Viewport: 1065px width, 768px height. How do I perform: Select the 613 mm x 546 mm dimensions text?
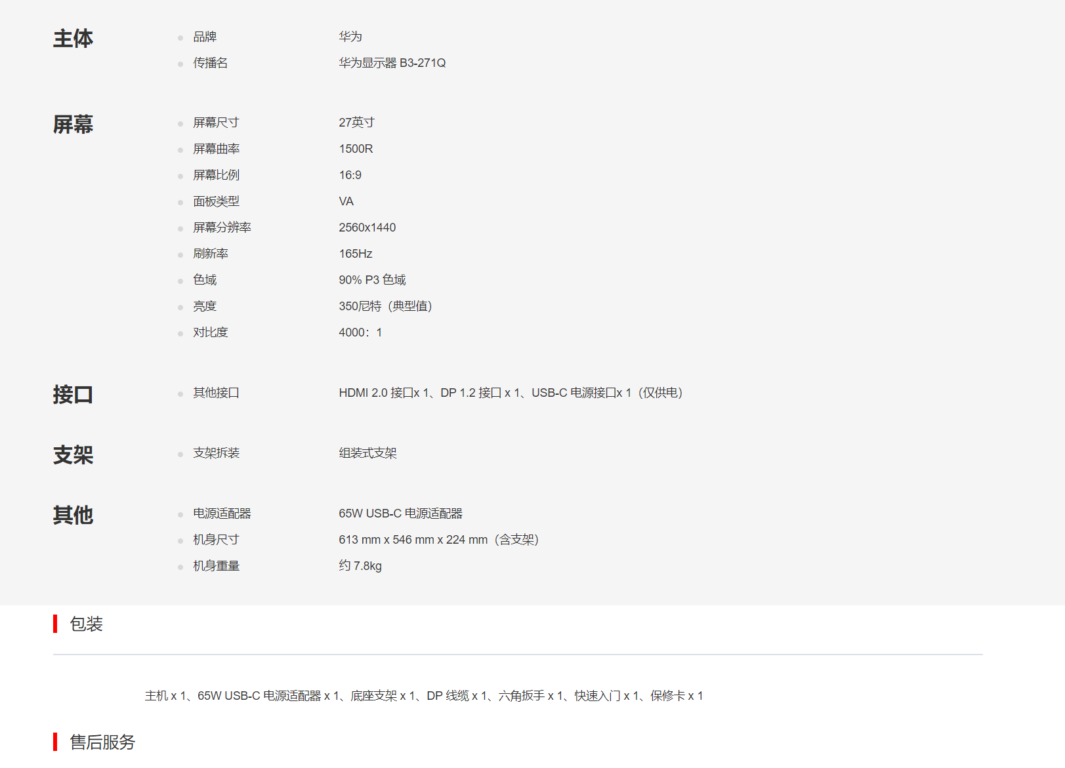pos(440,540)
